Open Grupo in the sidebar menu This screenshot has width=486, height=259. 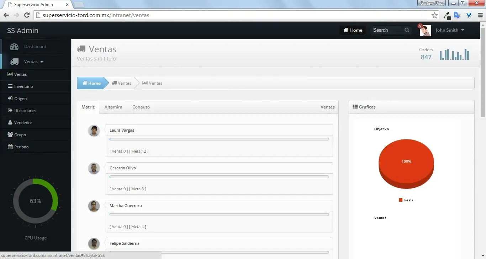pos(36,135)
